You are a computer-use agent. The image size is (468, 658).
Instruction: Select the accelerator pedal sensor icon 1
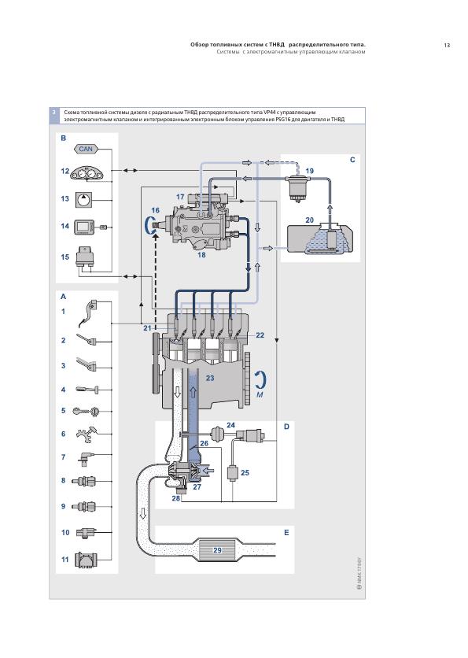pyautogui.click(x=88, y=313)
